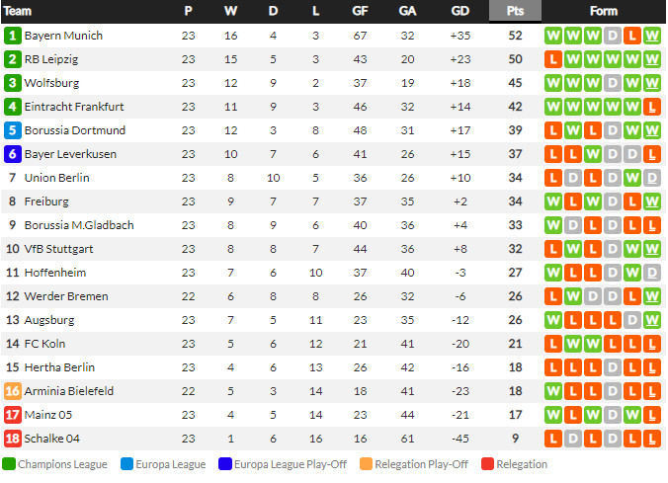This screenshot has width=668, height=483.
Task: Click Bayern Munich's latest form result icon
Action: (x=651, y=36)
